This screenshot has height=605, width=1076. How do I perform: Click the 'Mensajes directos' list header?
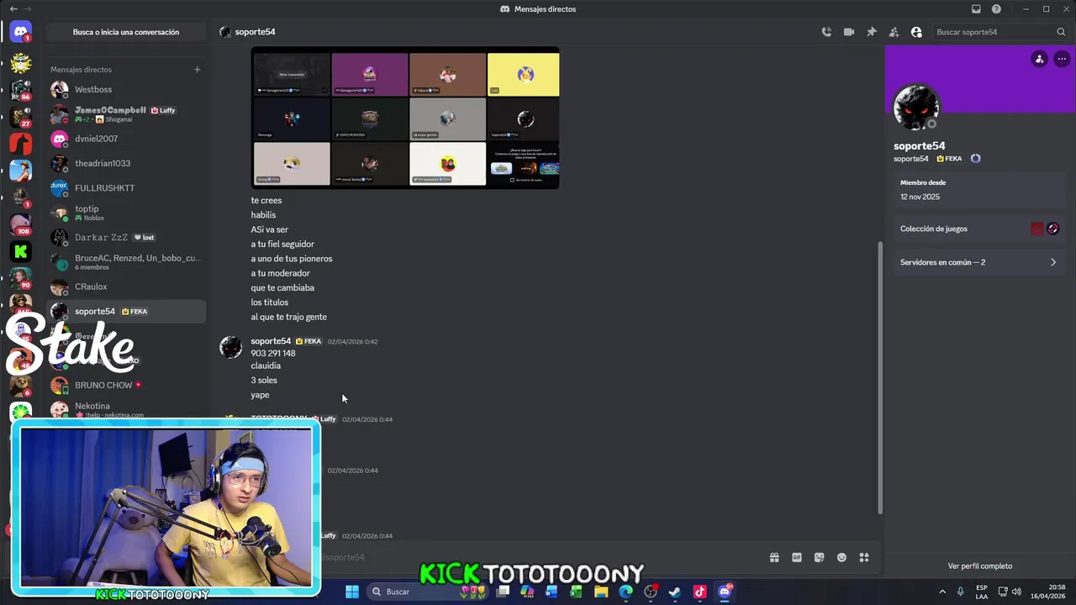point(81,70)
